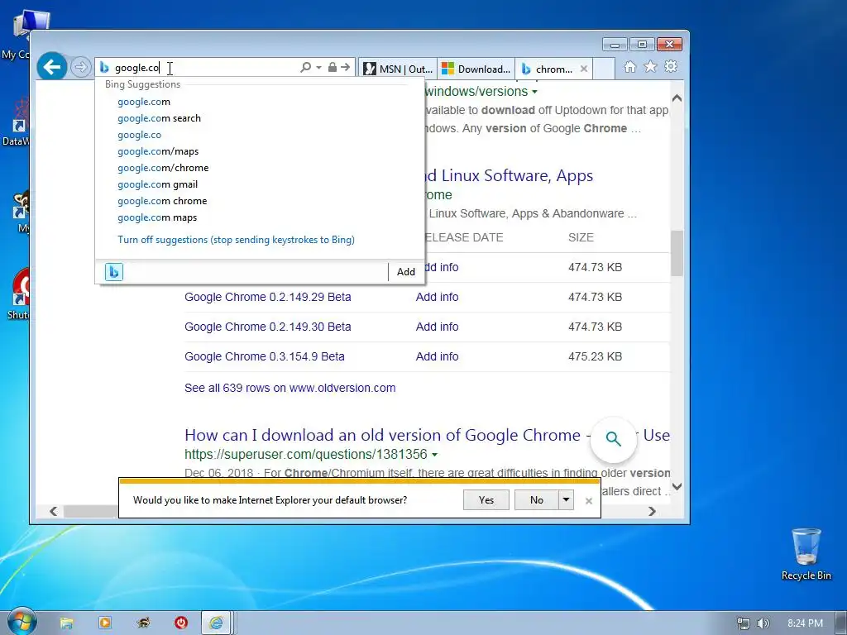Viewport: 847px width, 635px height.
Task: Click No on default browser prompt
Action: pos(536,500)
